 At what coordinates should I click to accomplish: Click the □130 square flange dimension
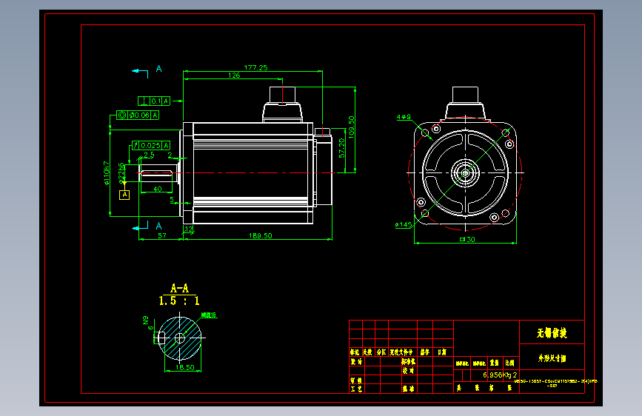pyautogui.click(x=467, y=240)
